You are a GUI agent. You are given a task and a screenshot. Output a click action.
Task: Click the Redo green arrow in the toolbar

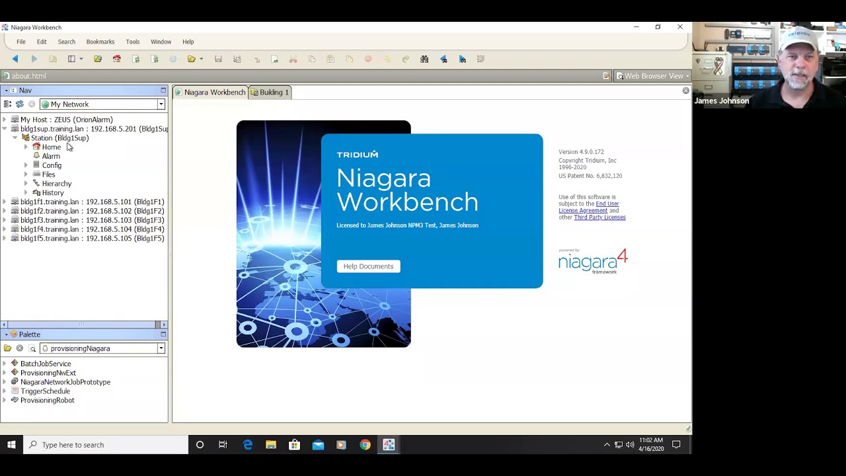406,59
